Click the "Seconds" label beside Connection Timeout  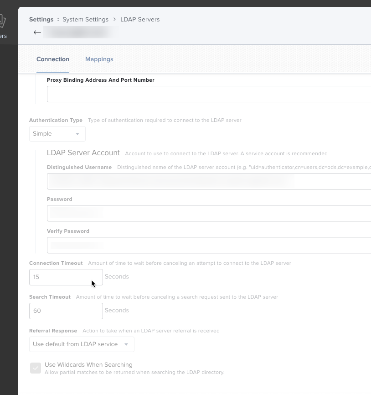pos(117,277)
